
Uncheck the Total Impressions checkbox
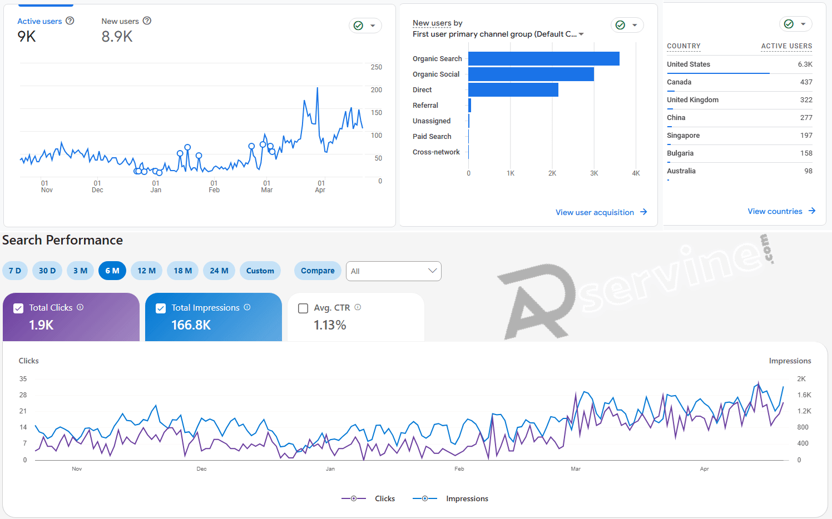pos(161,308)
